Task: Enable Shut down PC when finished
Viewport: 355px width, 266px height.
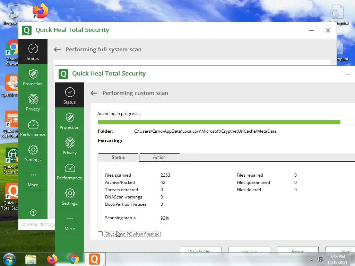Action: tap(100, 234)
